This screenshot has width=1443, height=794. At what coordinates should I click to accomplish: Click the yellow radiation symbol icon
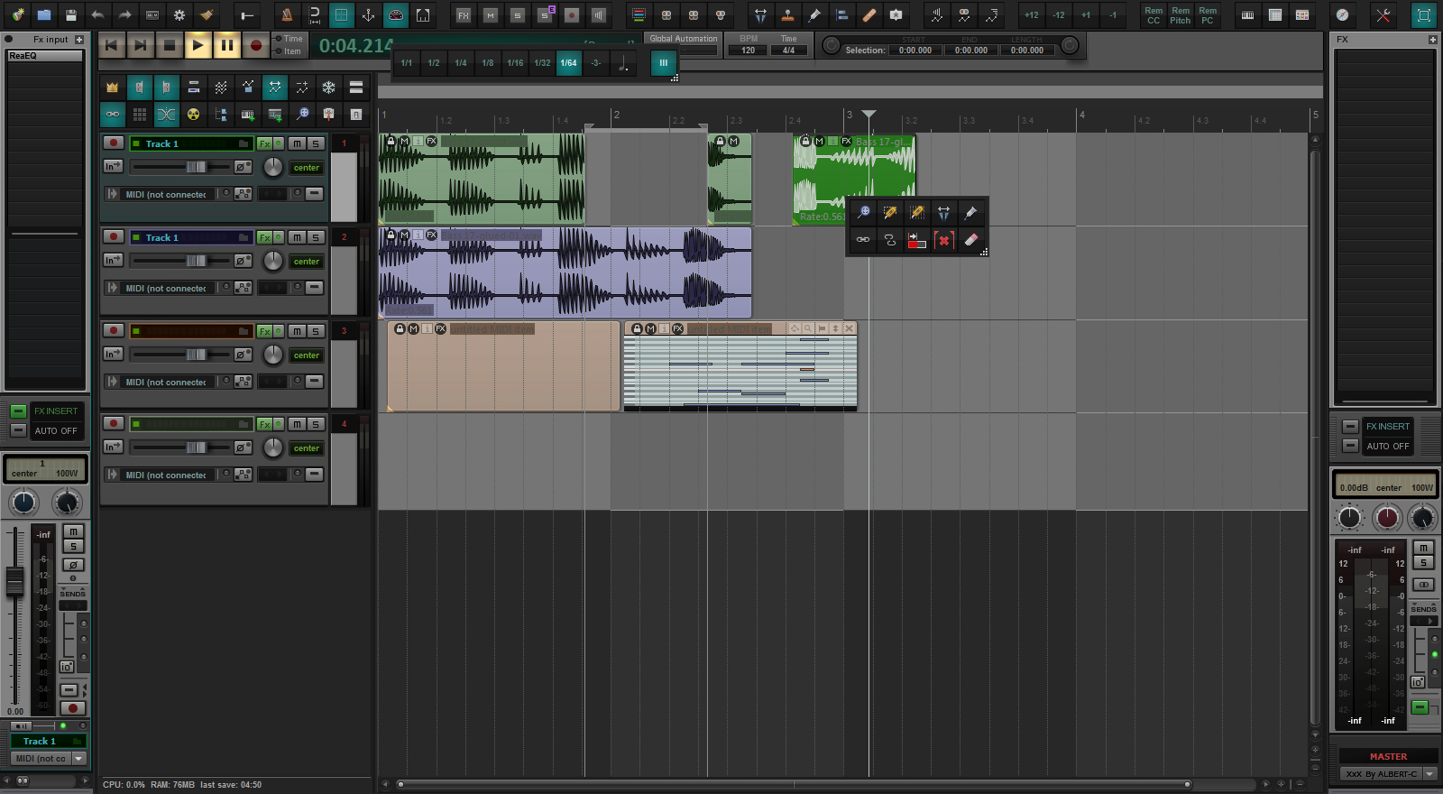coord(194,115)
